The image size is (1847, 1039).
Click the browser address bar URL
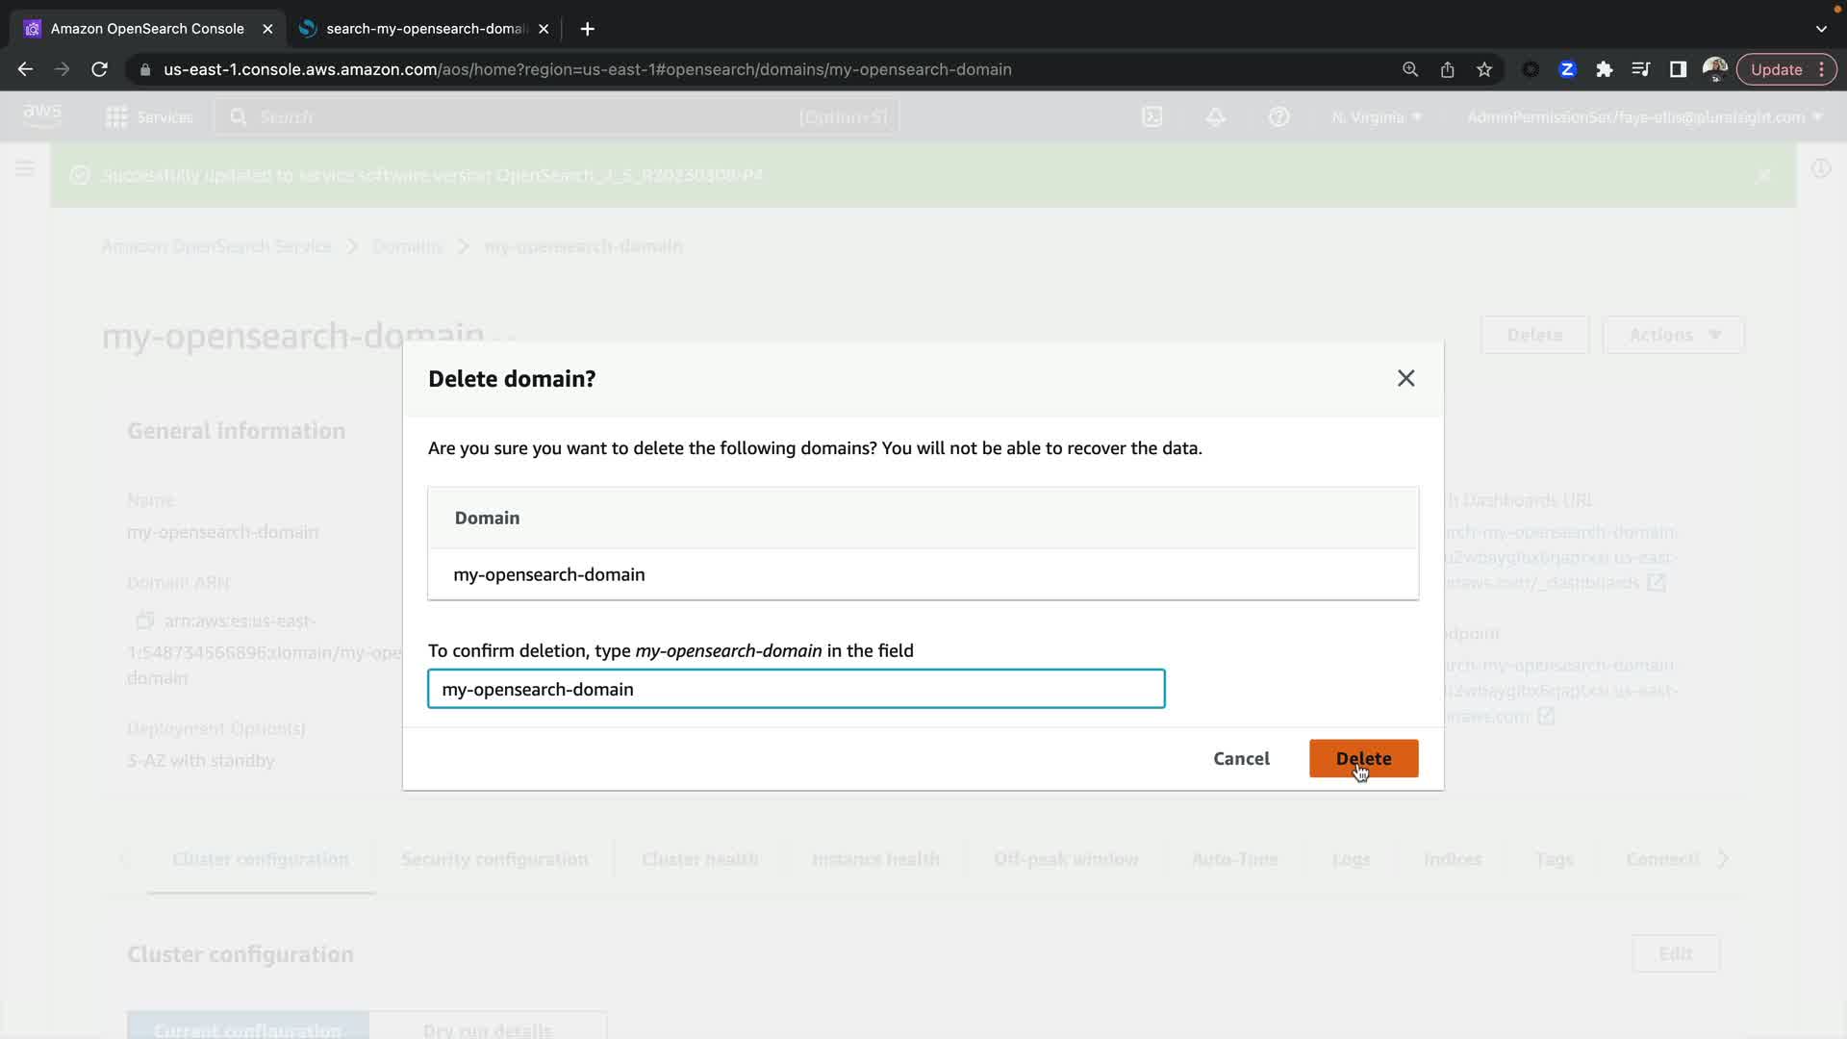click(587, 69)
